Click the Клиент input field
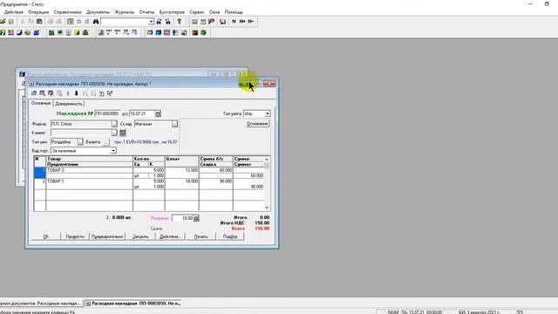Image resolution: width=558 pixels, height=314 pixels. pos(81,133)
